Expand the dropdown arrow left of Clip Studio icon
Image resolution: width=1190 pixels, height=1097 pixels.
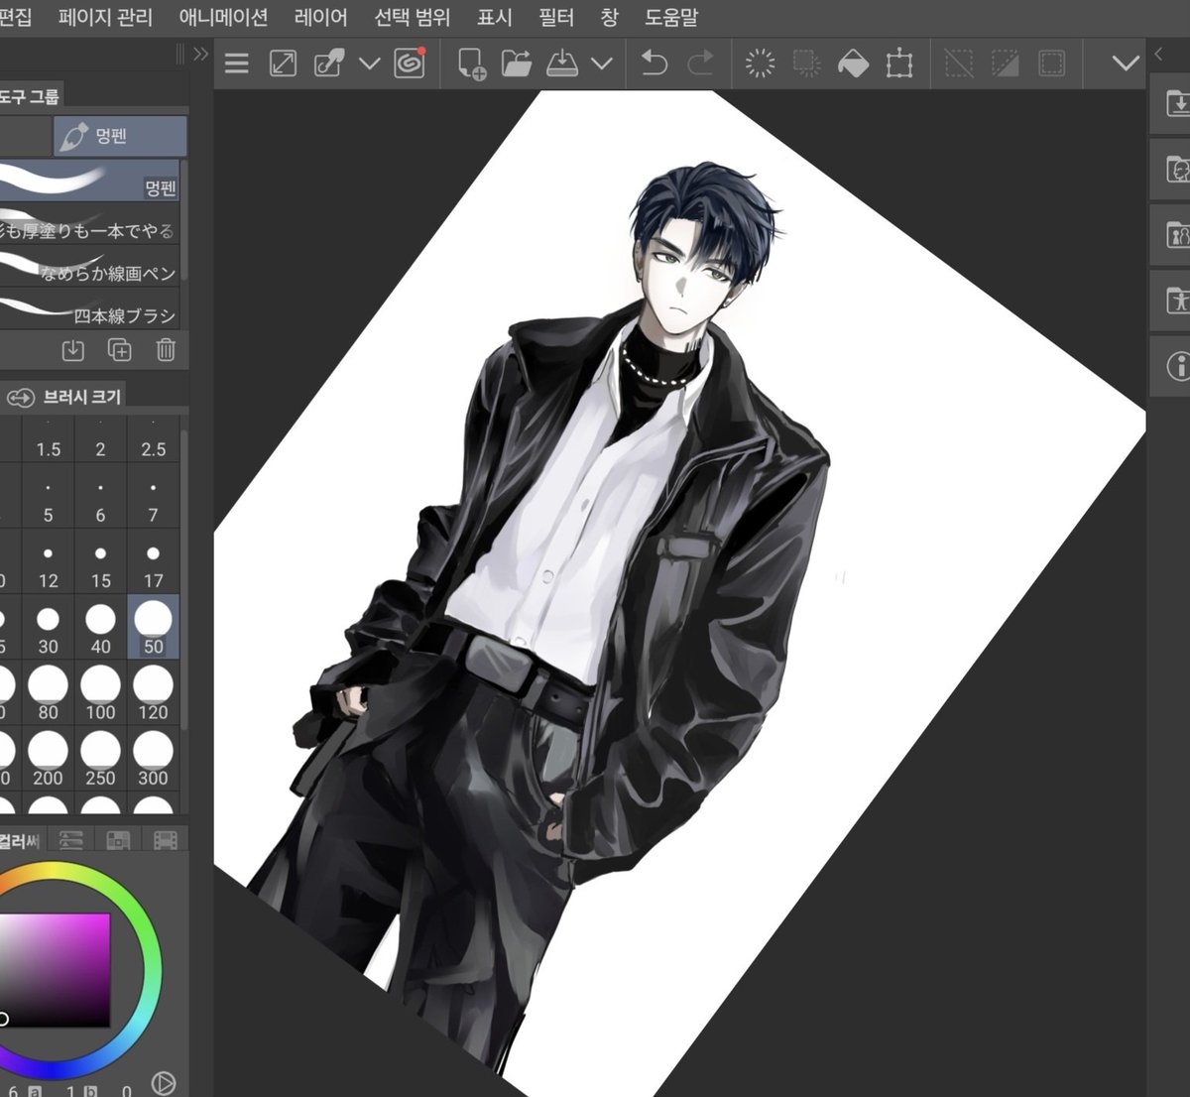click(369, 64)
